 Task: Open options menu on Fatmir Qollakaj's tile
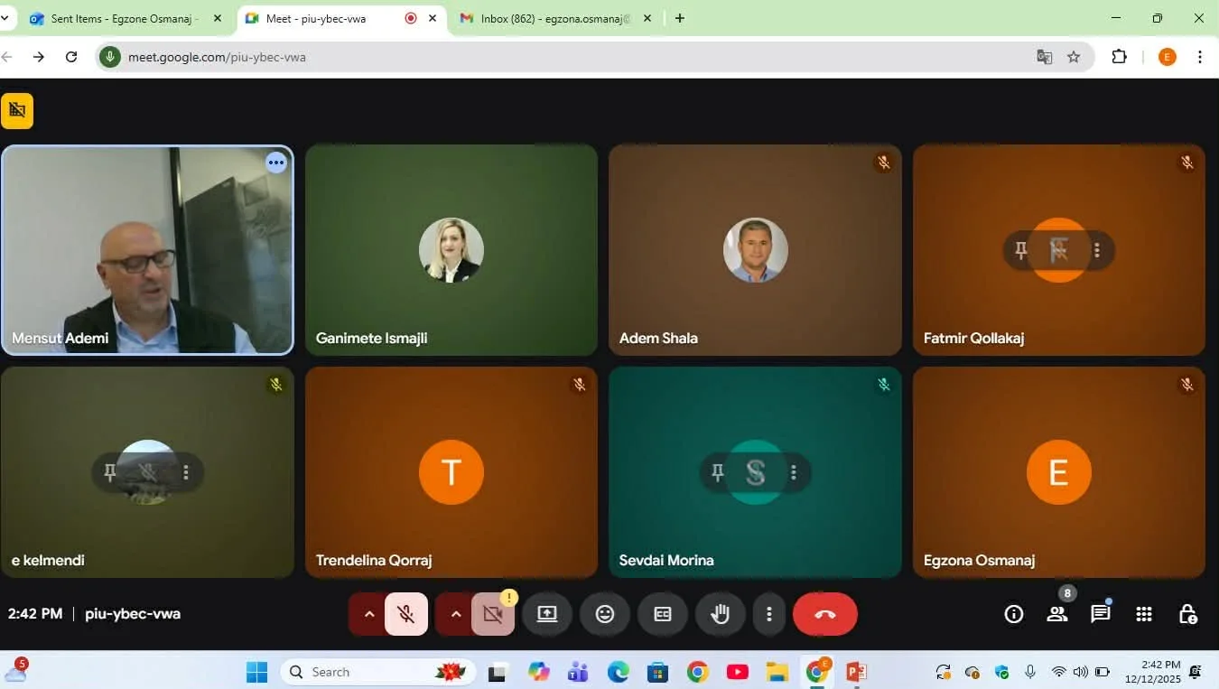(x=1097, y=250)
